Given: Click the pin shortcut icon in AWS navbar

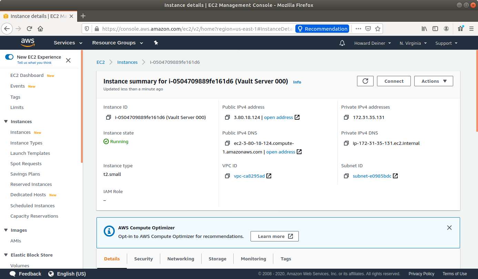Looking at the screenshot, I should (156, 43).
